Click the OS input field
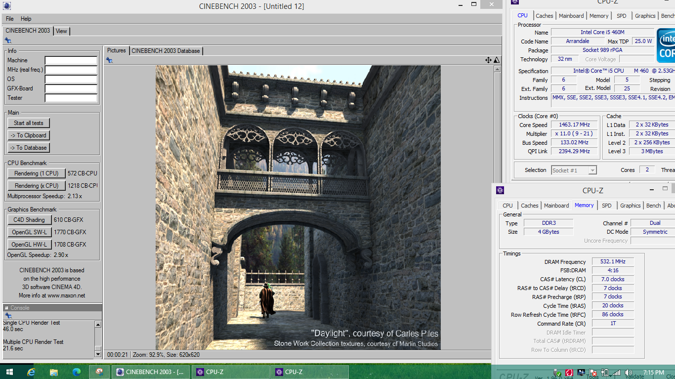This screenshot has width=675, height=379. (x=71, y=79)
